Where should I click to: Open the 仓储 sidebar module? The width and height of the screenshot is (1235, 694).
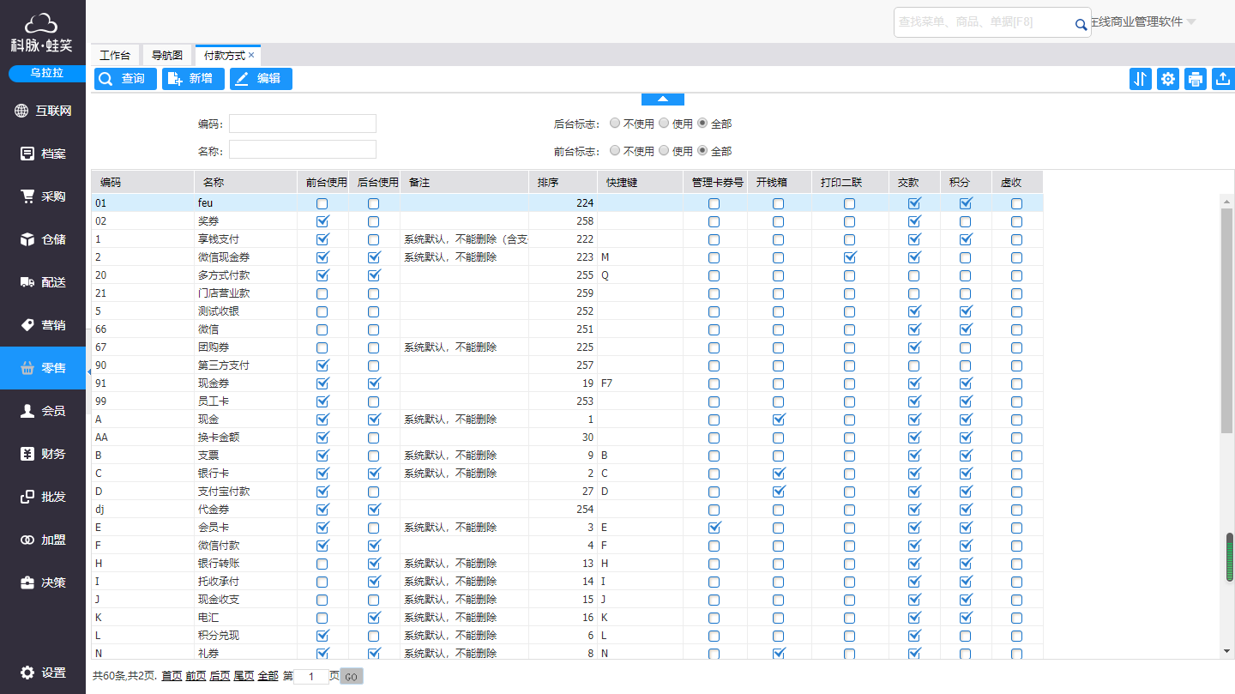pyautogui.click(x=43, y=239)
